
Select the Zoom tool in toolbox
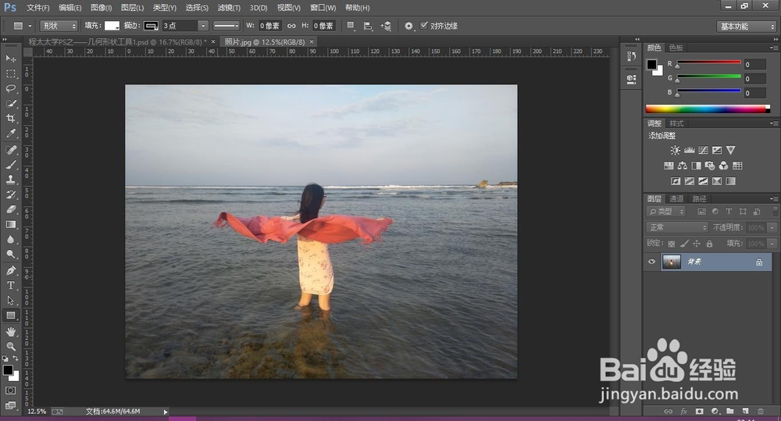pos(10,346)
